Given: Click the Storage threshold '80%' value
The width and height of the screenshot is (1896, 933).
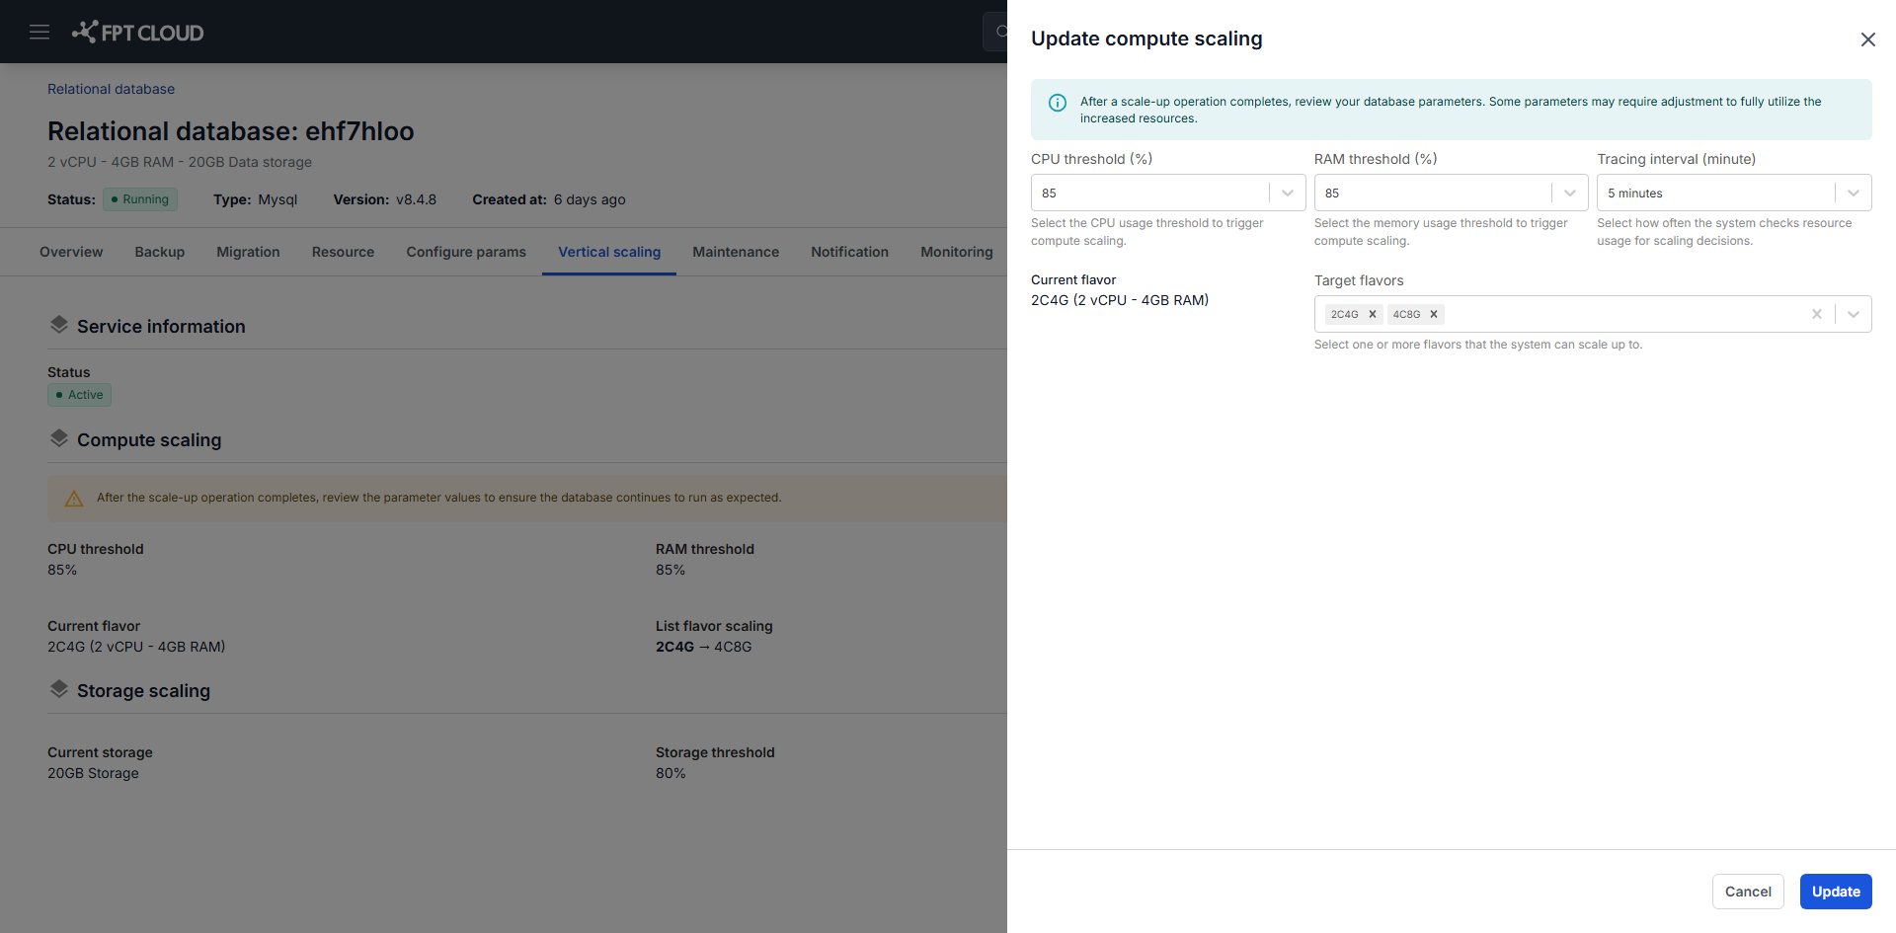Looking at the screenshot, I should coord(671,773).
